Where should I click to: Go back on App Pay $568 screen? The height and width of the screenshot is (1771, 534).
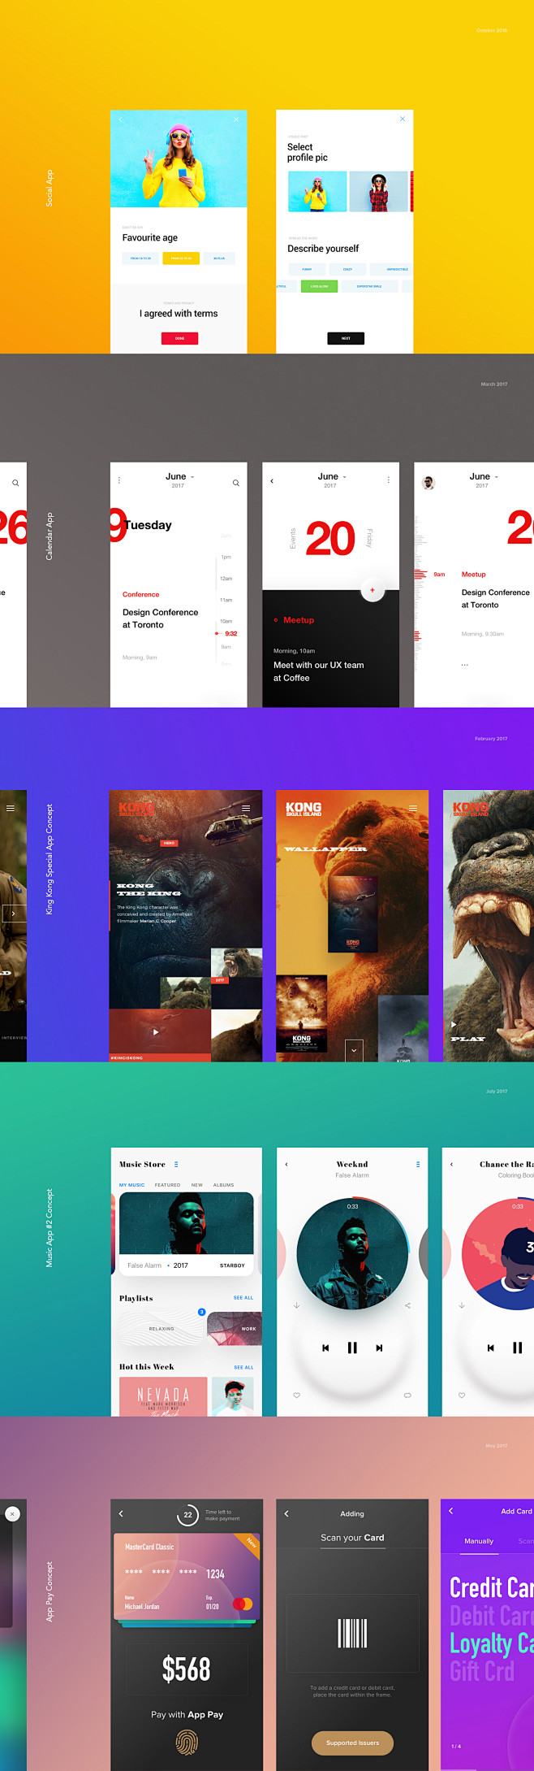(121, 1514)
